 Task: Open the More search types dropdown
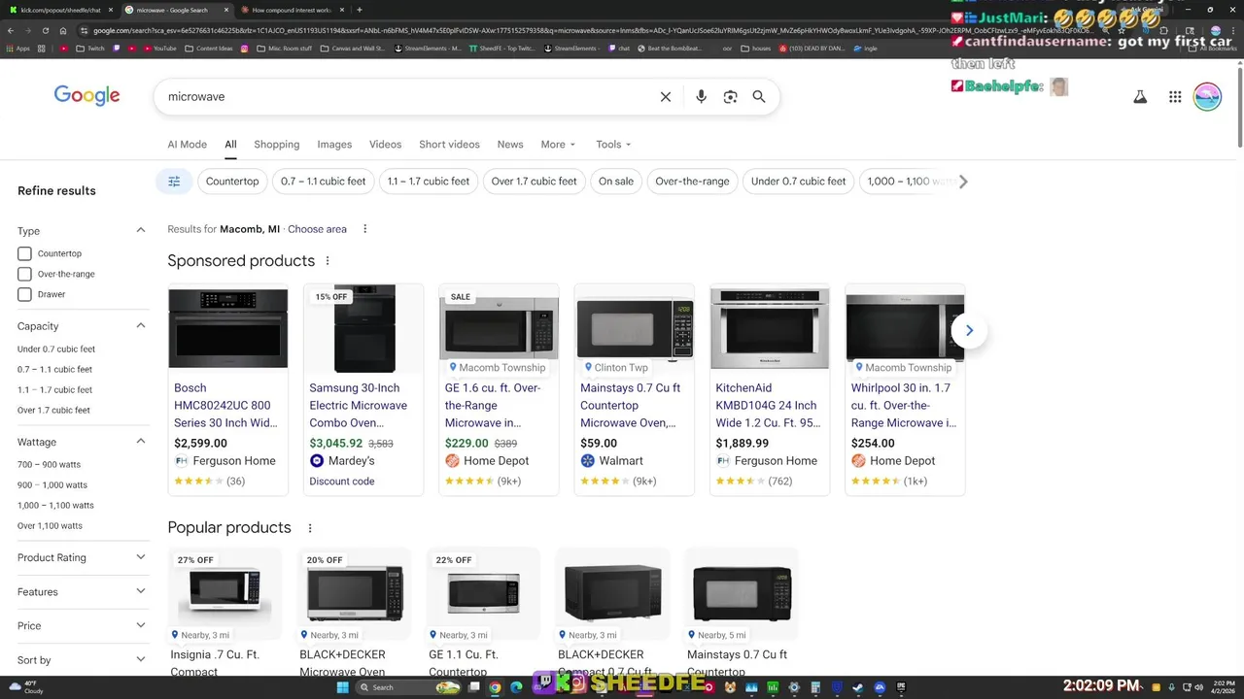tap(558, 145)
